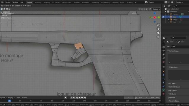Open the Tool properties tab

click(x=164, y=42)
